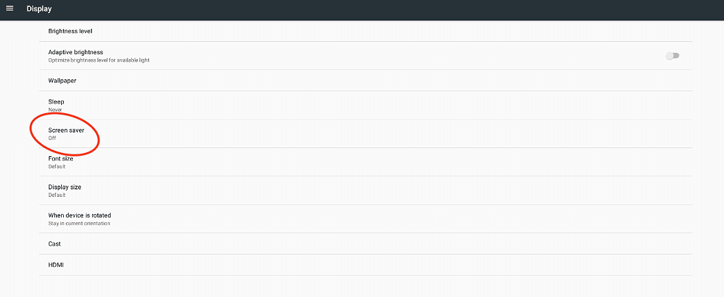
Task: Click the Adaptive brightness label text
Action: coord(76,52)
